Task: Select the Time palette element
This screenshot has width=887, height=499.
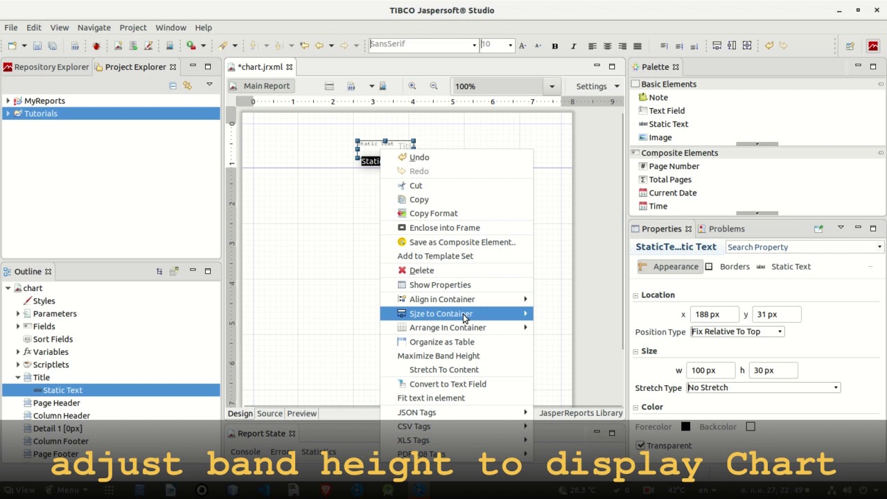Action: [x=653, y=206]
